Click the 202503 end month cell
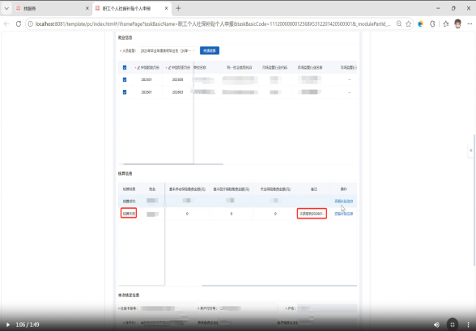 click(x=177, y=92)
